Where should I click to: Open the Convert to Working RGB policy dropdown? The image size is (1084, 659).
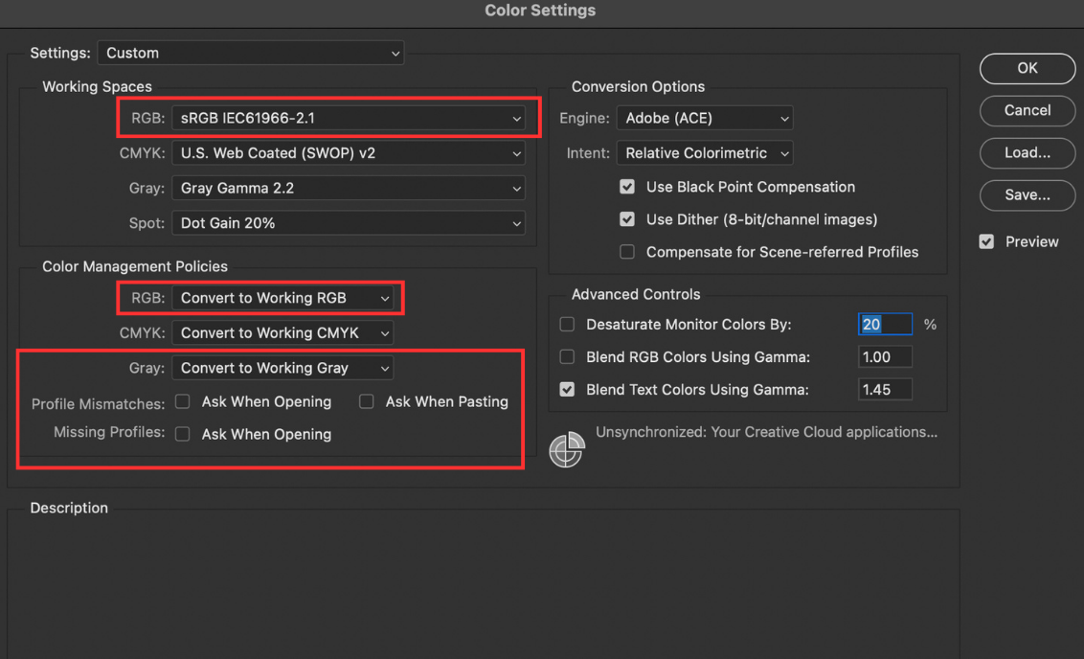click(282, 298)
